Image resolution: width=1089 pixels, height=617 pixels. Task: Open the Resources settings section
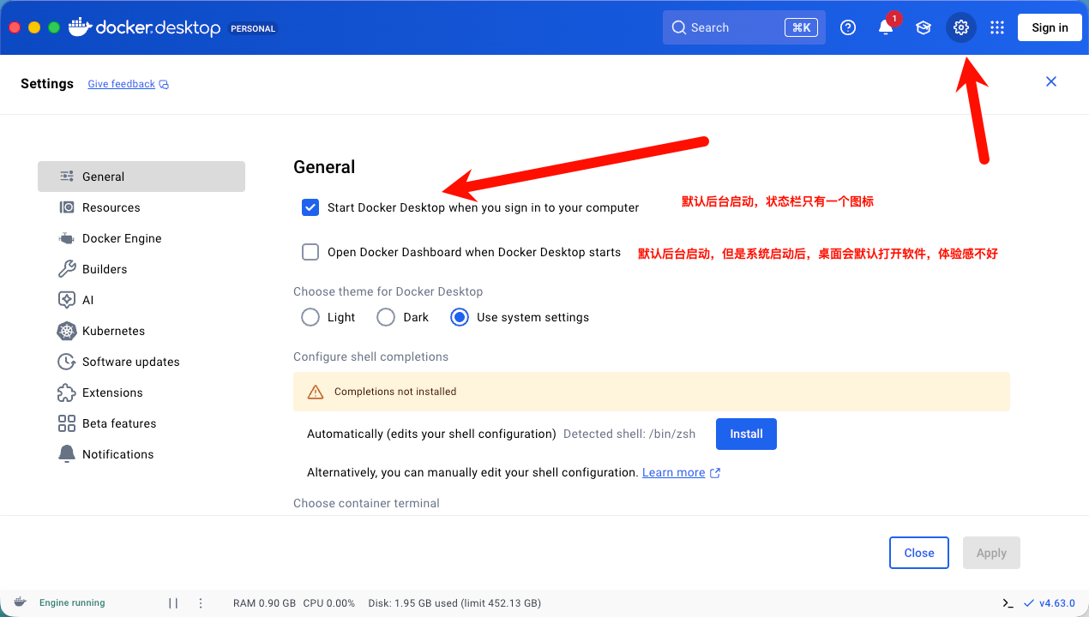pos(141,207)
